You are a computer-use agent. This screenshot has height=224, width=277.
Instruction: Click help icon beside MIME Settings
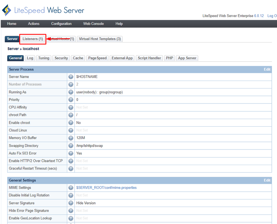[x=71, y=188]
